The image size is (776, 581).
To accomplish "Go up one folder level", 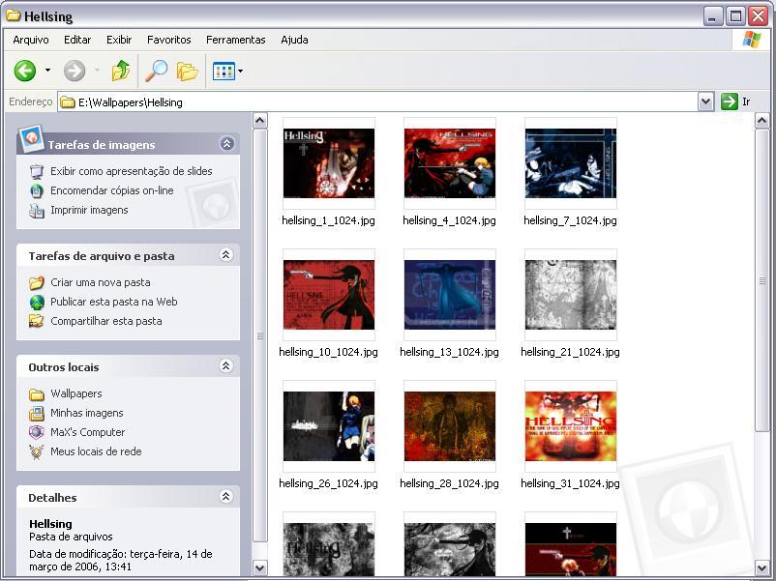I will 120,71.
